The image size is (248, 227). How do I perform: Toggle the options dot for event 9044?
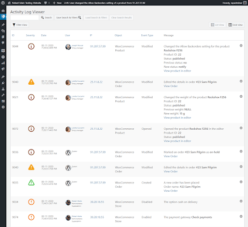241,45
